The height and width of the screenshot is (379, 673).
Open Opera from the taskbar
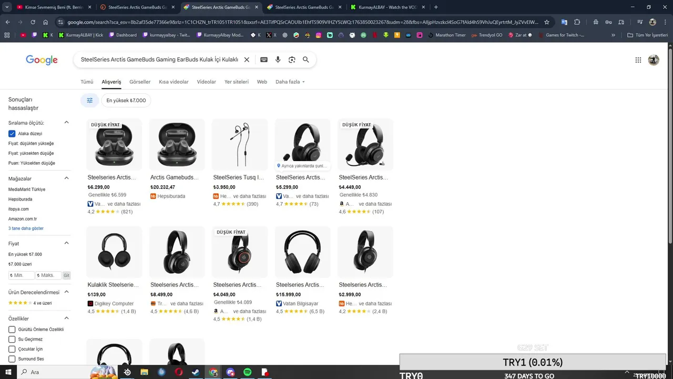coord(179,372)
